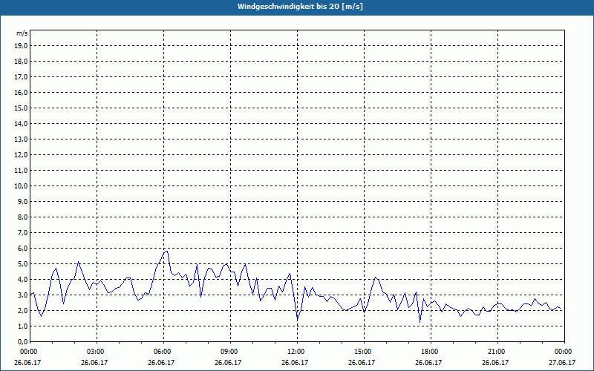The image size is (594, 371).
Task: Select the '15,0' y-axis value
Action: coord(21,108)
